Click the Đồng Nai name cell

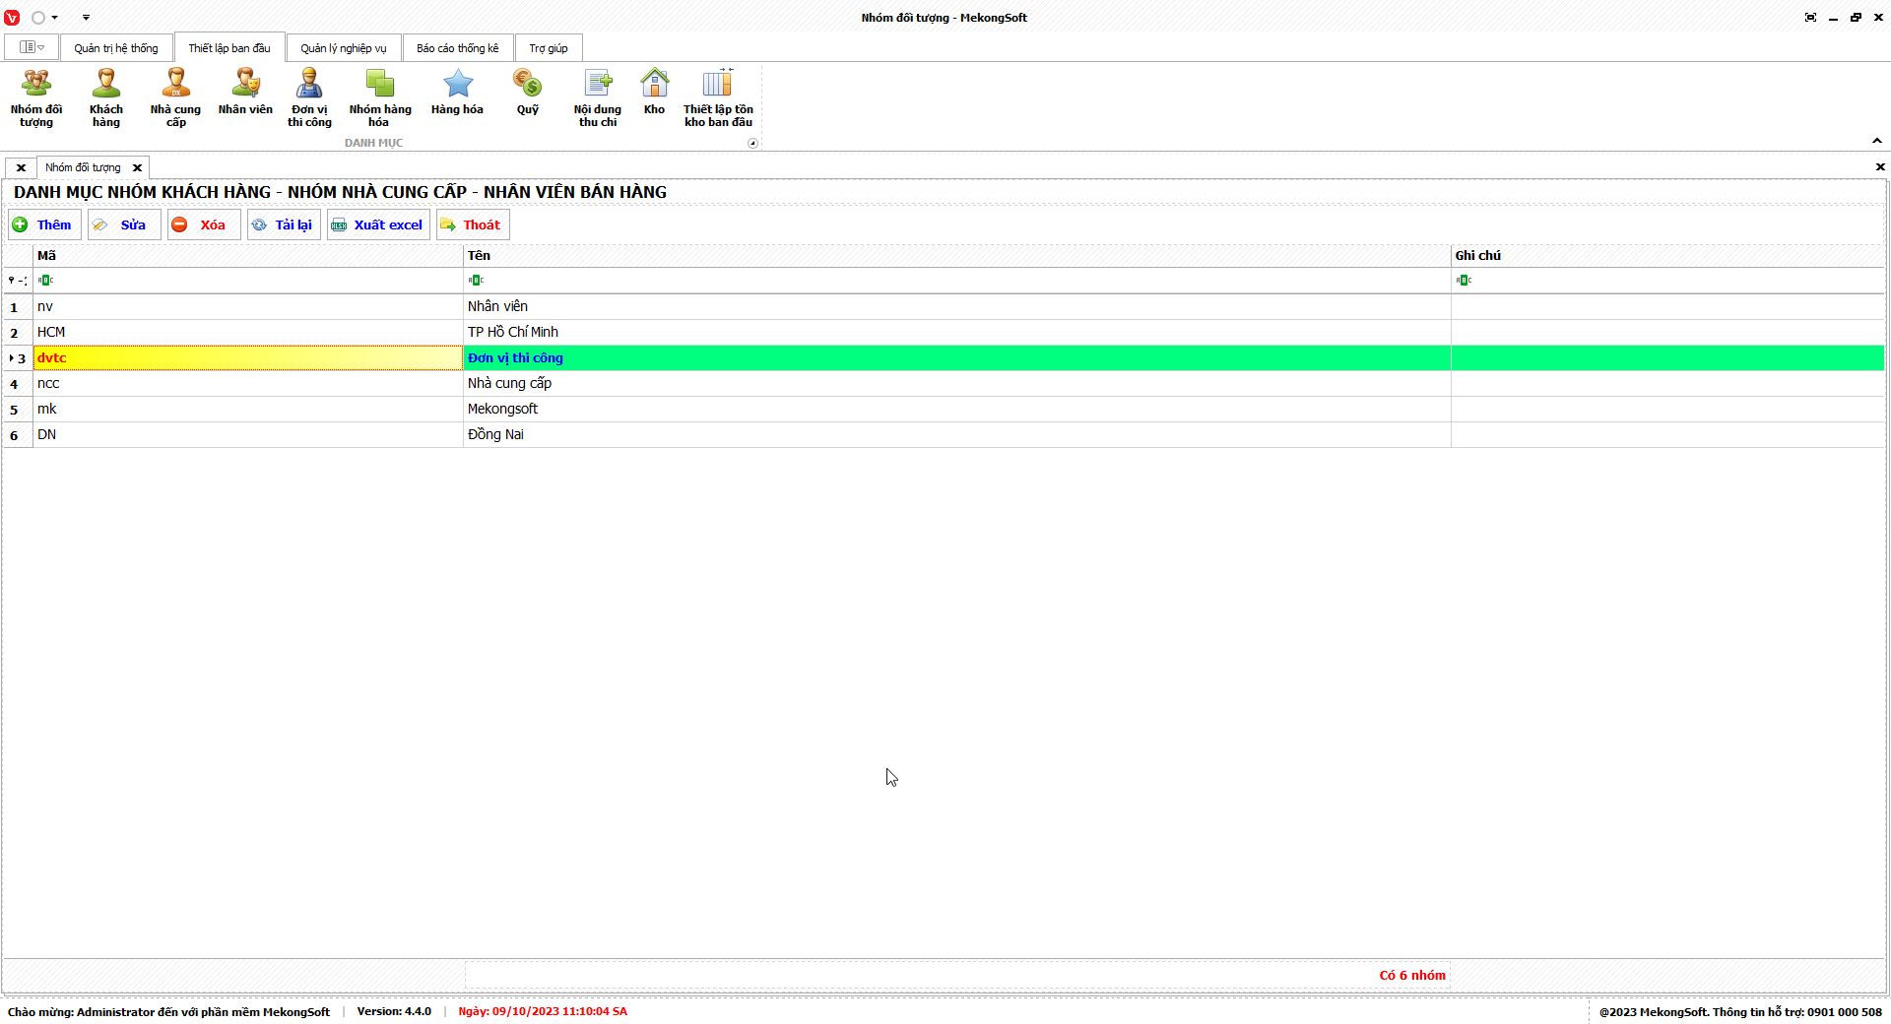[956, 435]
